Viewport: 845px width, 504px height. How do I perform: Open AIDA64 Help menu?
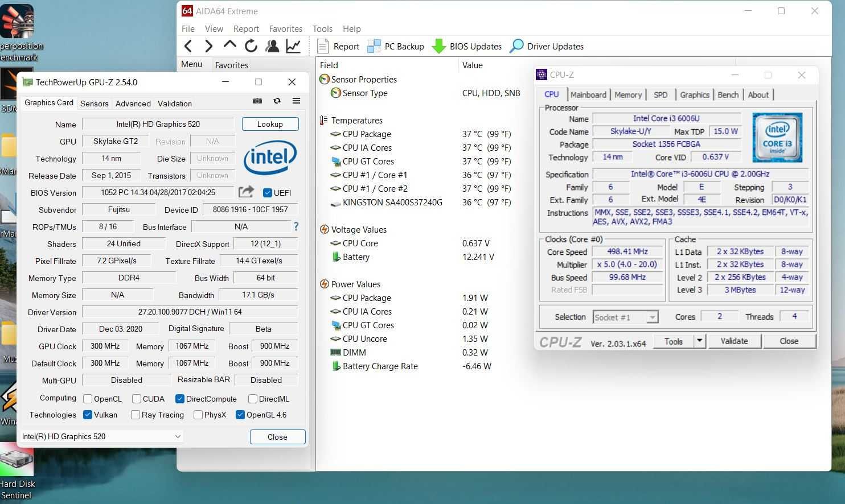[351, 28]
